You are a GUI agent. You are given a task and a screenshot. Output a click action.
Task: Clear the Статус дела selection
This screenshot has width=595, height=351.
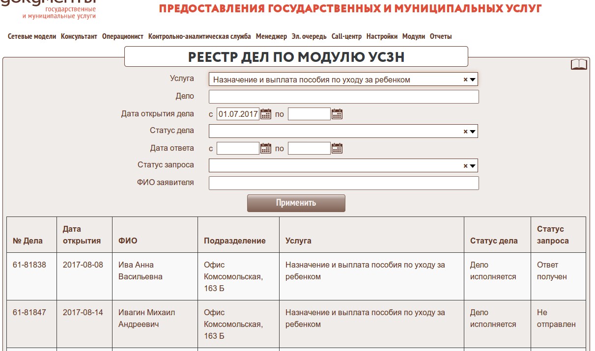[x=465, y=132]
